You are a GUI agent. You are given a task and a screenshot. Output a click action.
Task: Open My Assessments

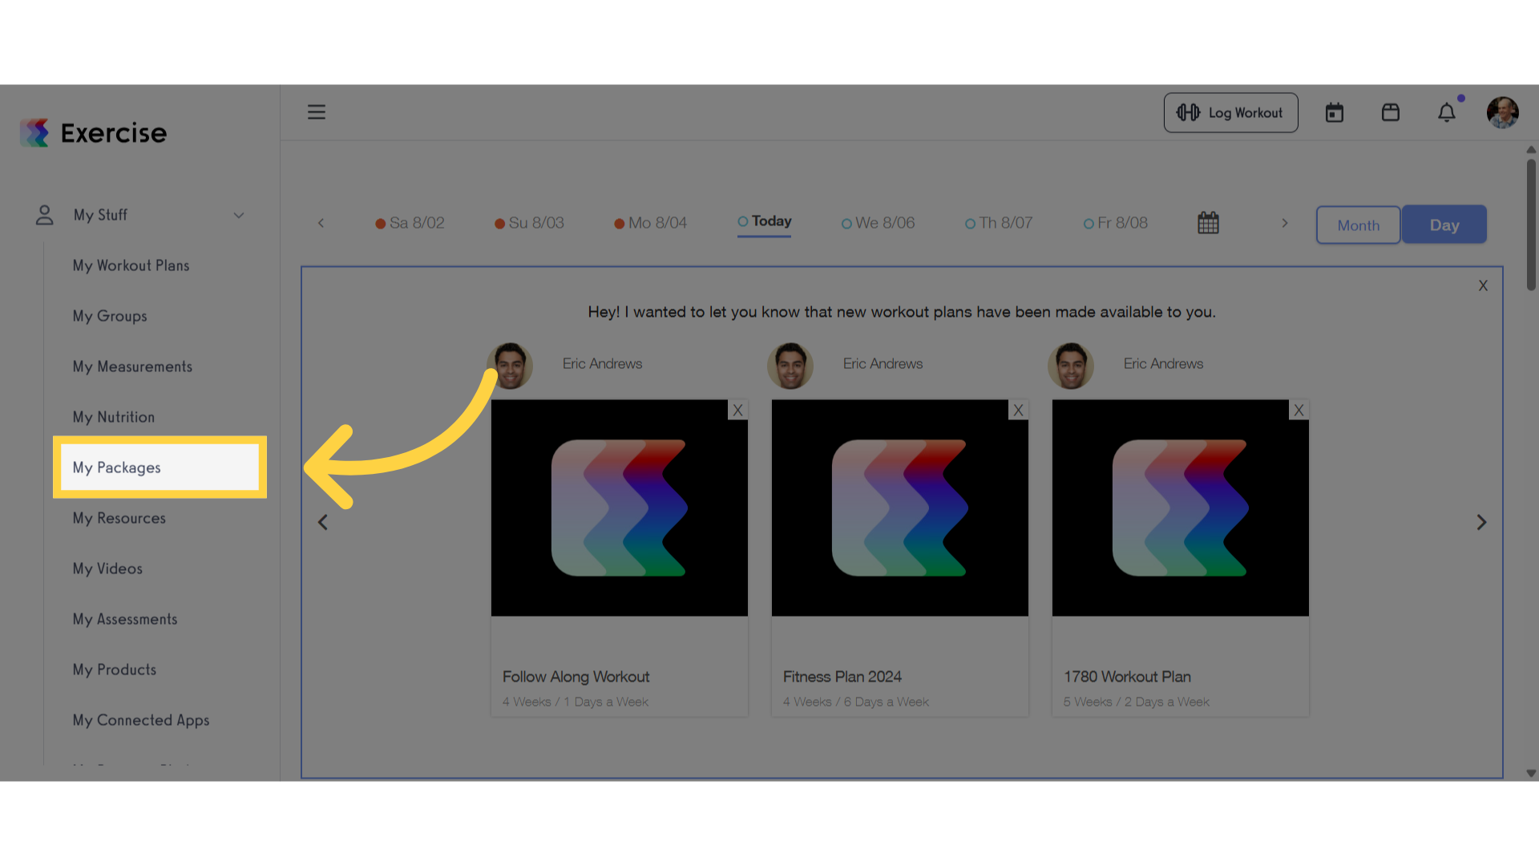125,619
